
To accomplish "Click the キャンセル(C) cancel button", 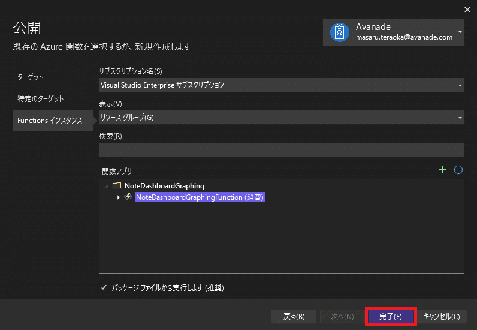I will (x=442, y=317).
